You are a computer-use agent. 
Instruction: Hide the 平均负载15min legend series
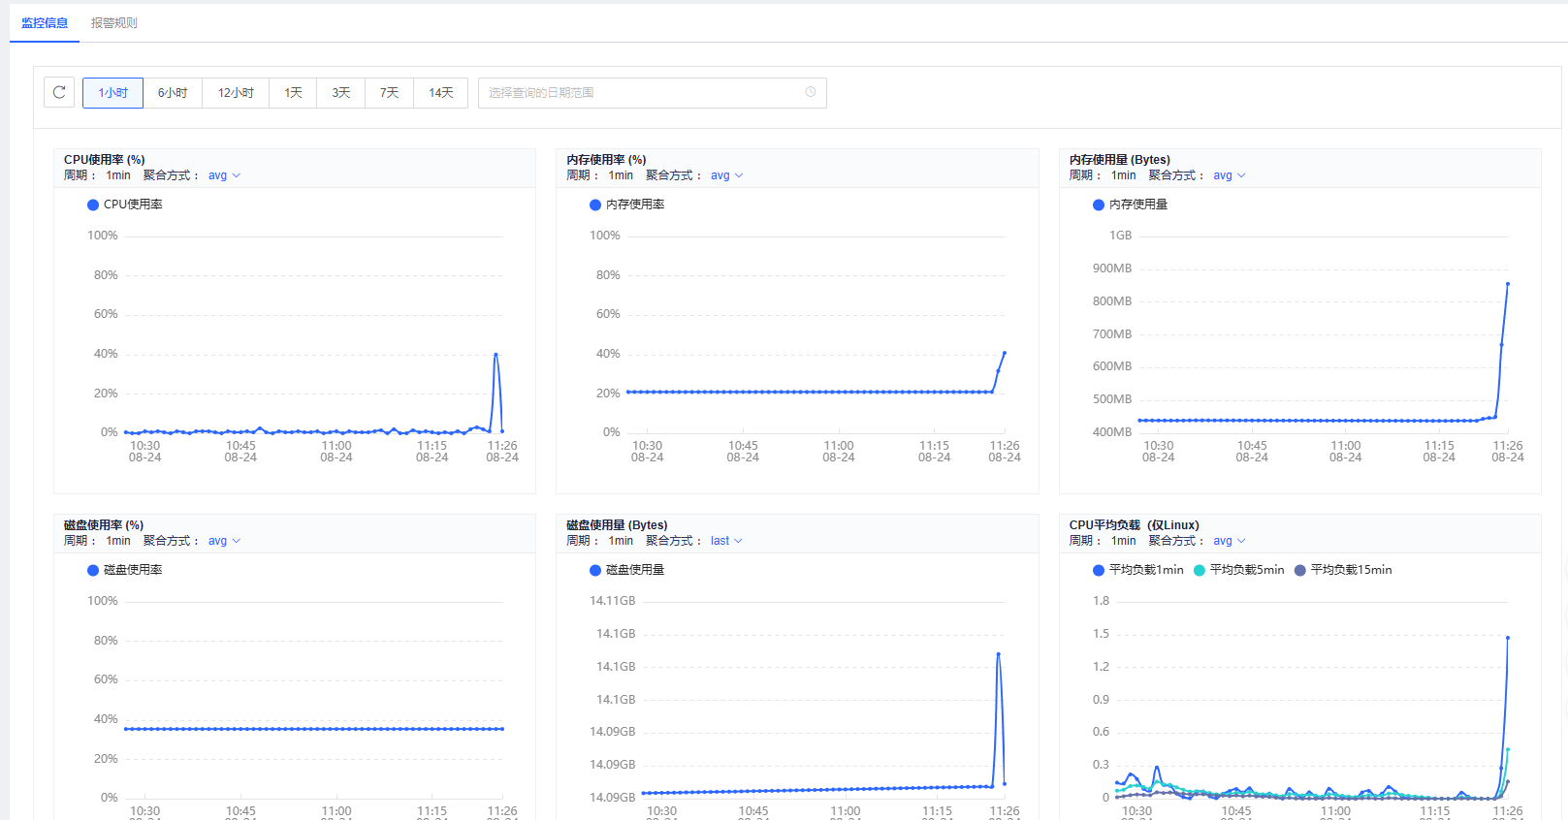(x=1343, y=570)
